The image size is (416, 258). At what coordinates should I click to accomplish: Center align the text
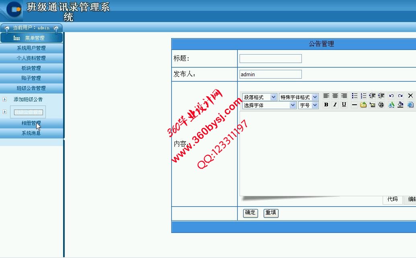(335, 96)
